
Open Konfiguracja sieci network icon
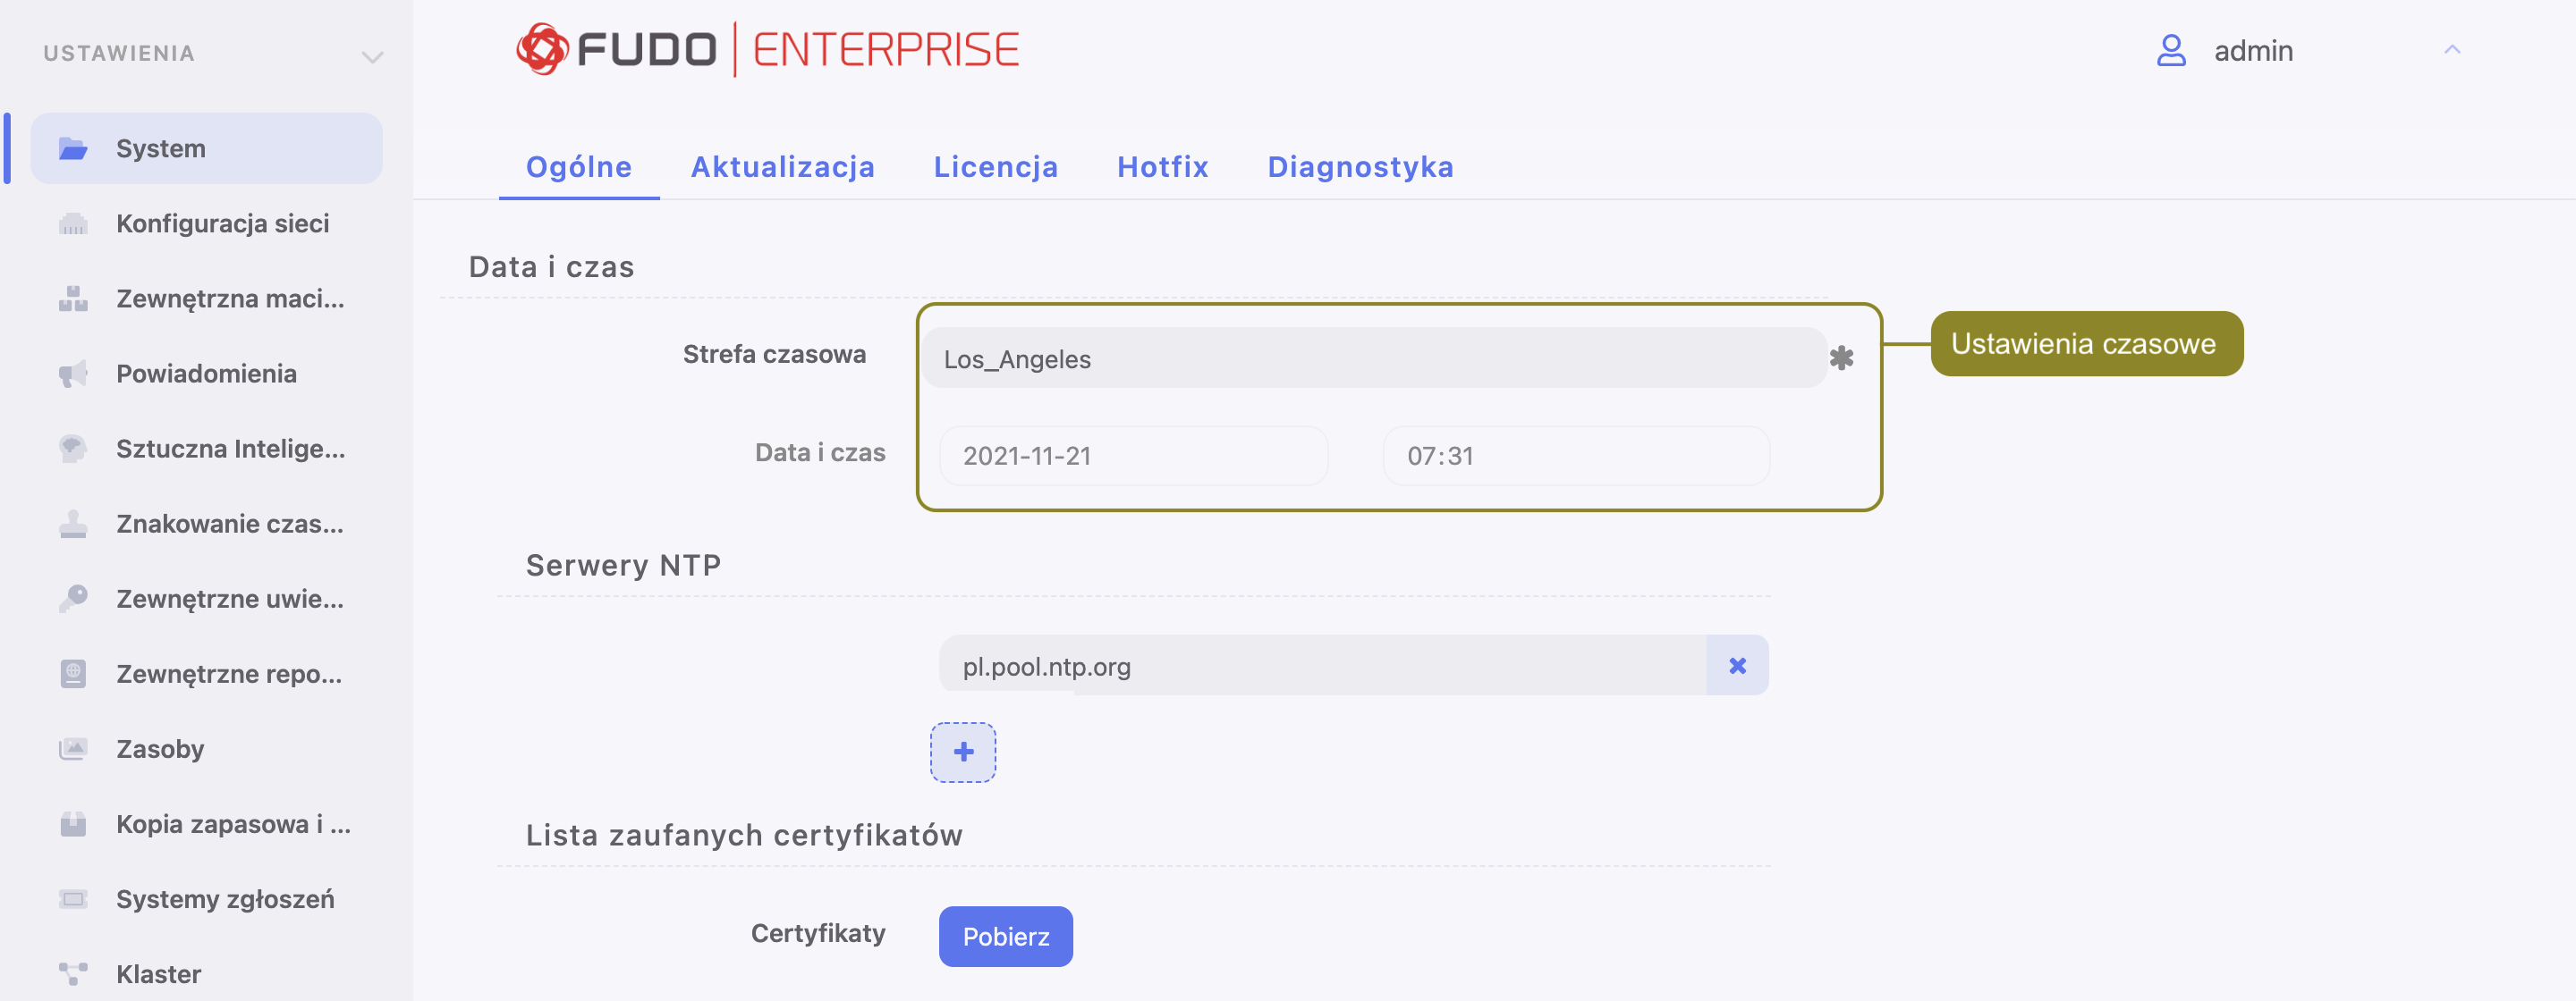[73, 223]
